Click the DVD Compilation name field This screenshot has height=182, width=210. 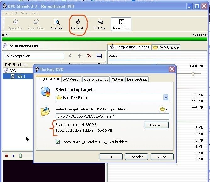tap(34, 56)
